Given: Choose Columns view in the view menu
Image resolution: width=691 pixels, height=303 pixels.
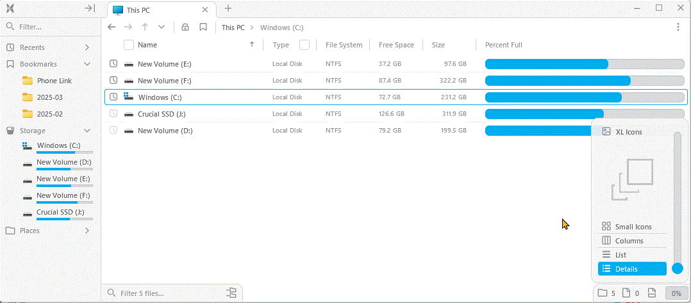Looking at the screenshot, I should (x=629, y=241).
